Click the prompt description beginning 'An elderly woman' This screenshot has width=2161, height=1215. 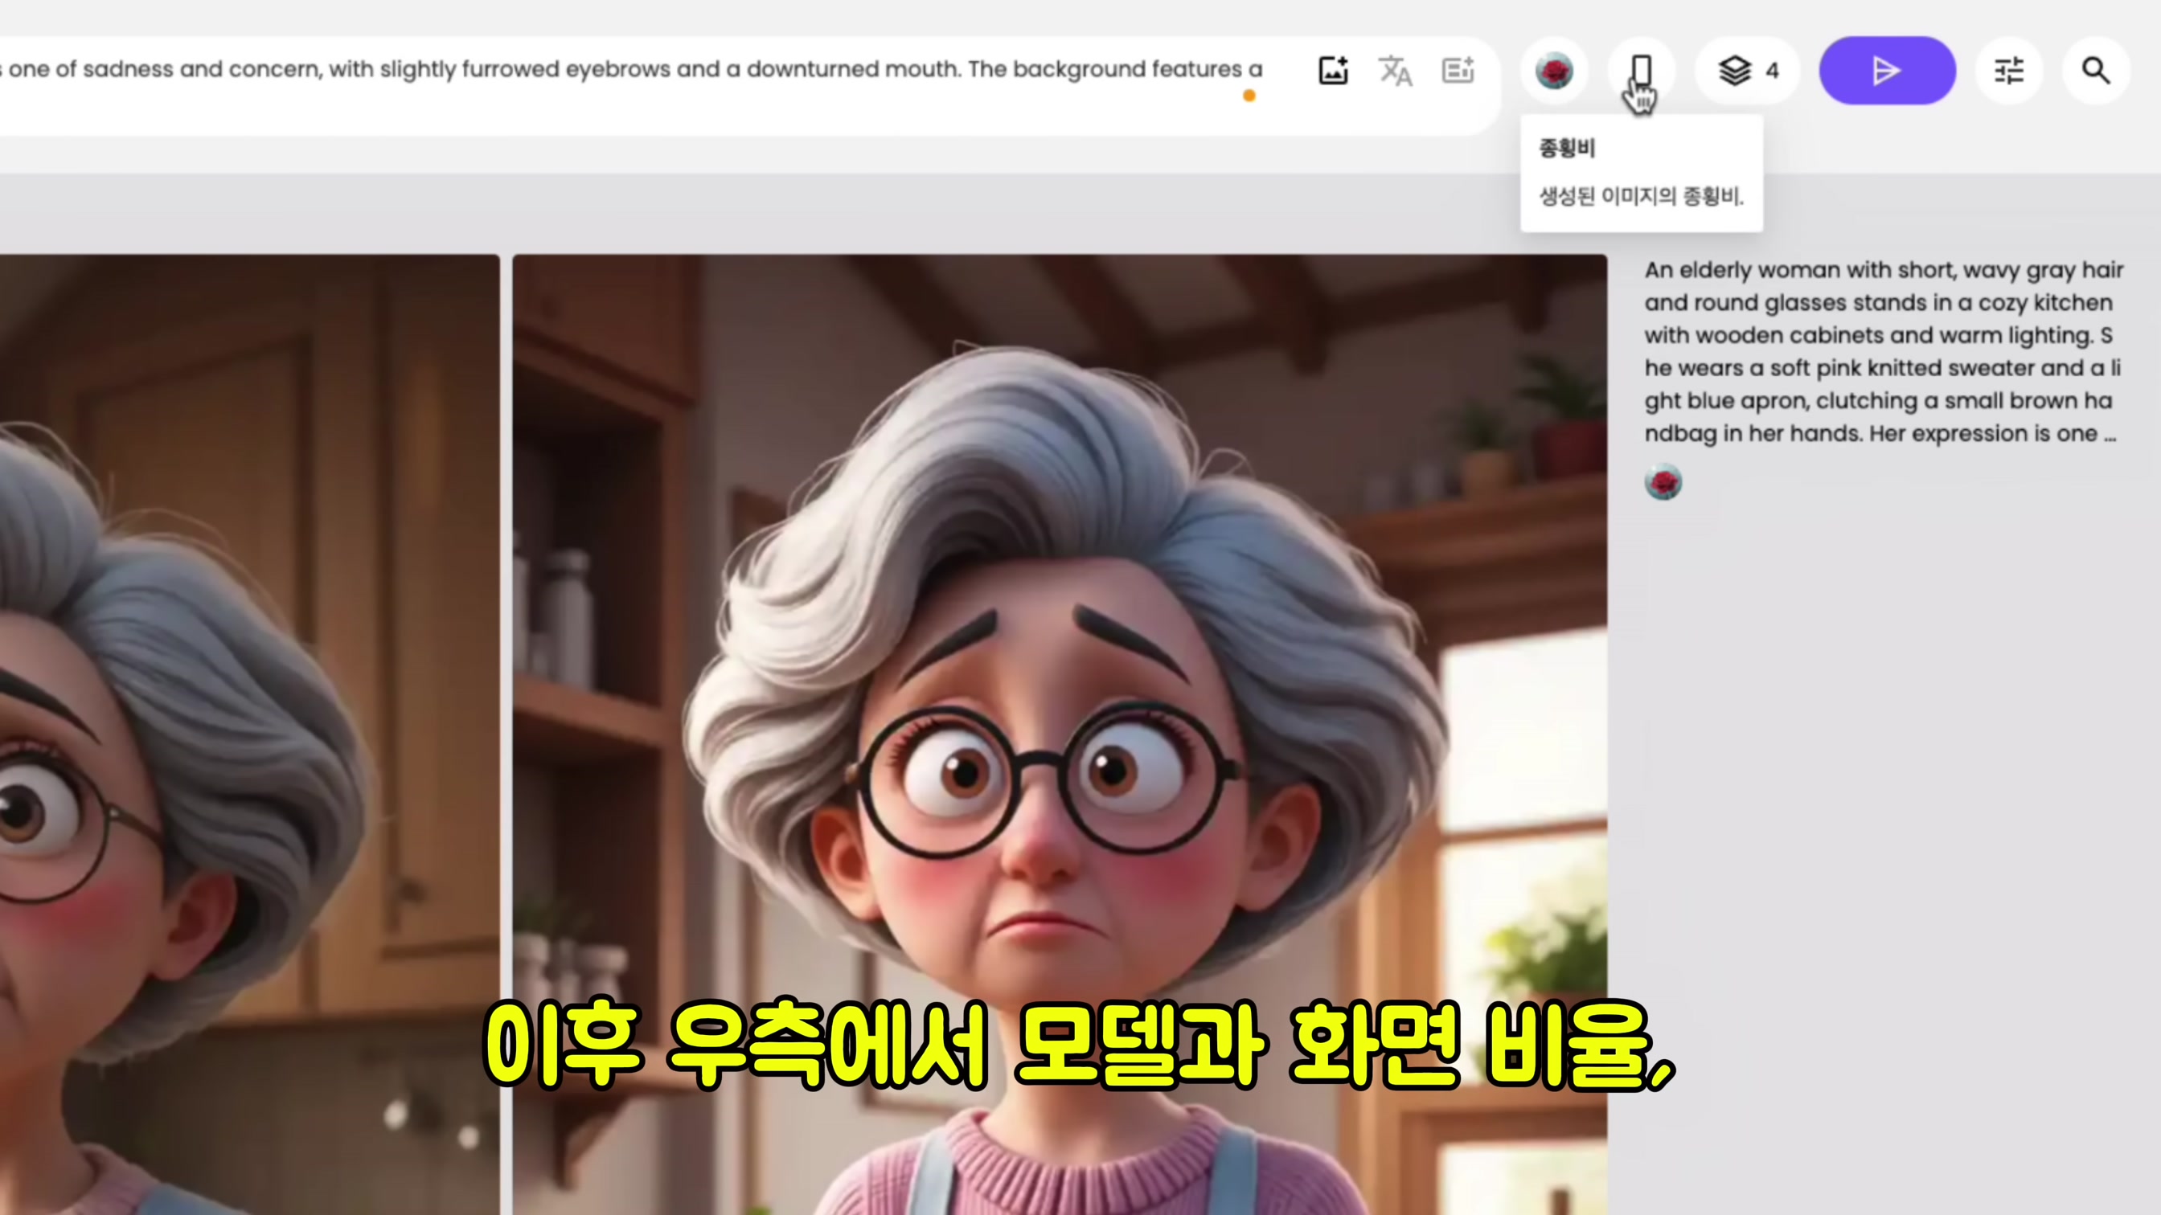(1884, 351)
